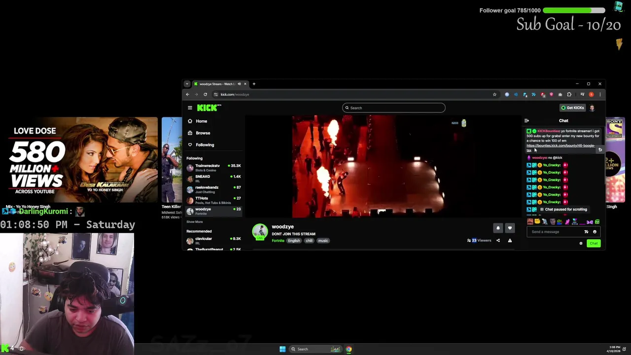Image resolution: width=631 pixels, height=355 pixels.
Task: Open the tab search dropdown arrow
Action: point(187,84)
